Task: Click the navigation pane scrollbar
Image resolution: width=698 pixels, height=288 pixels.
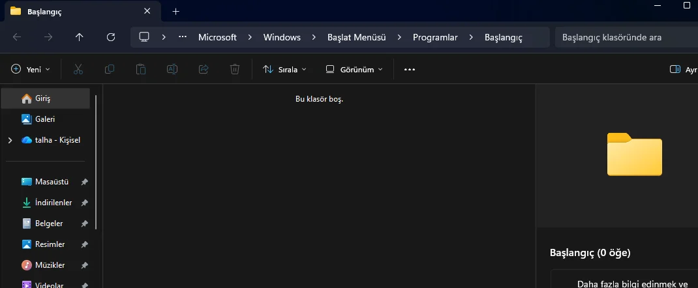Action: (x=96, y=162)
